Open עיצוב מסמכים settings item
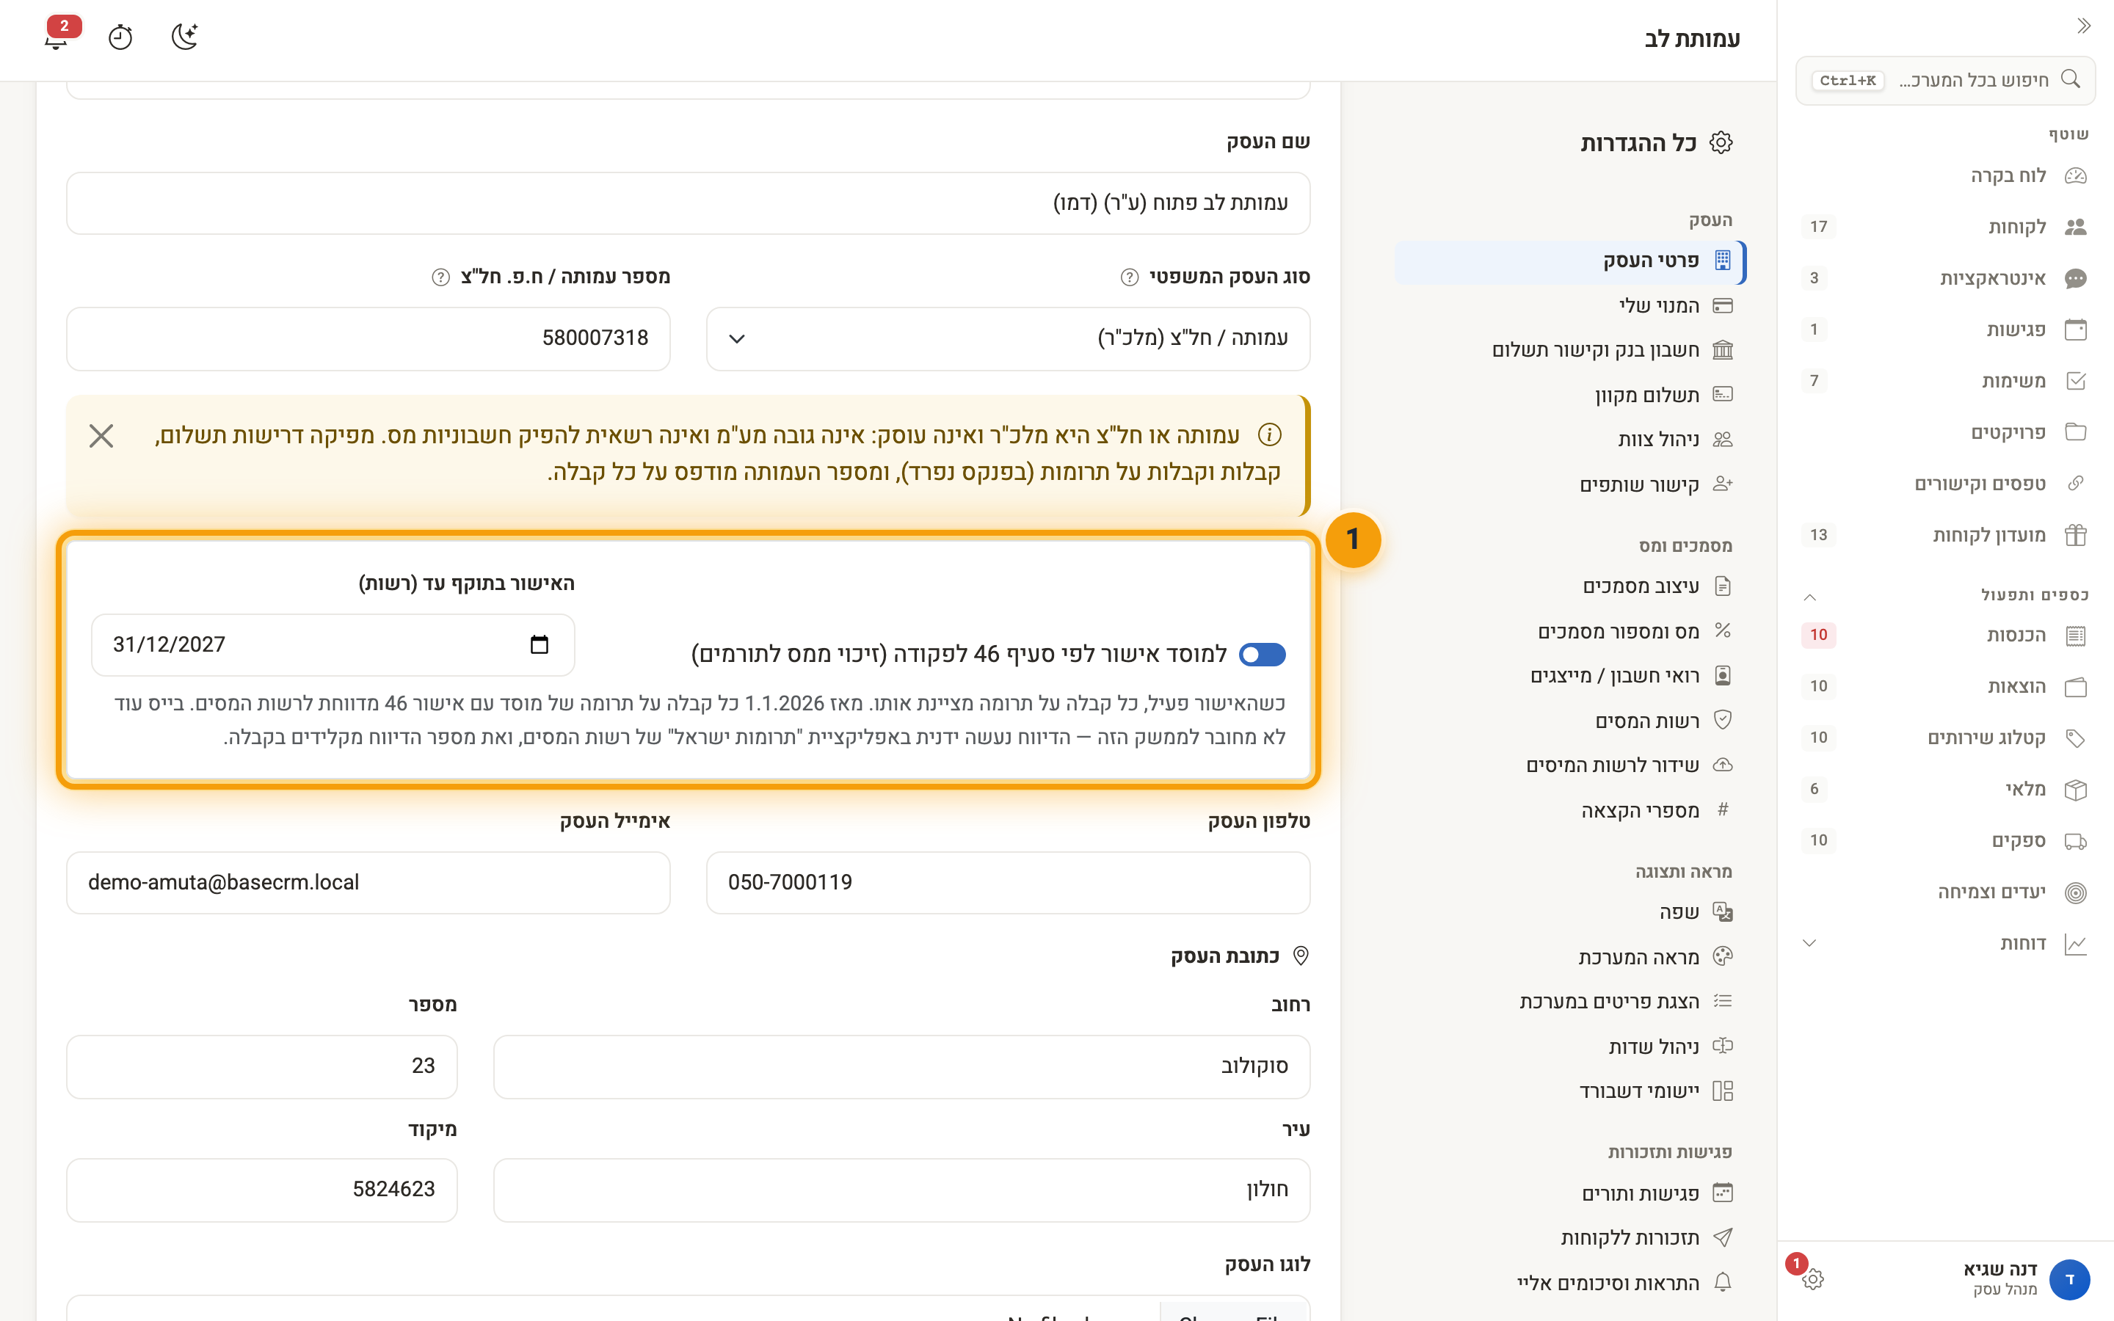 (1570, 586)
